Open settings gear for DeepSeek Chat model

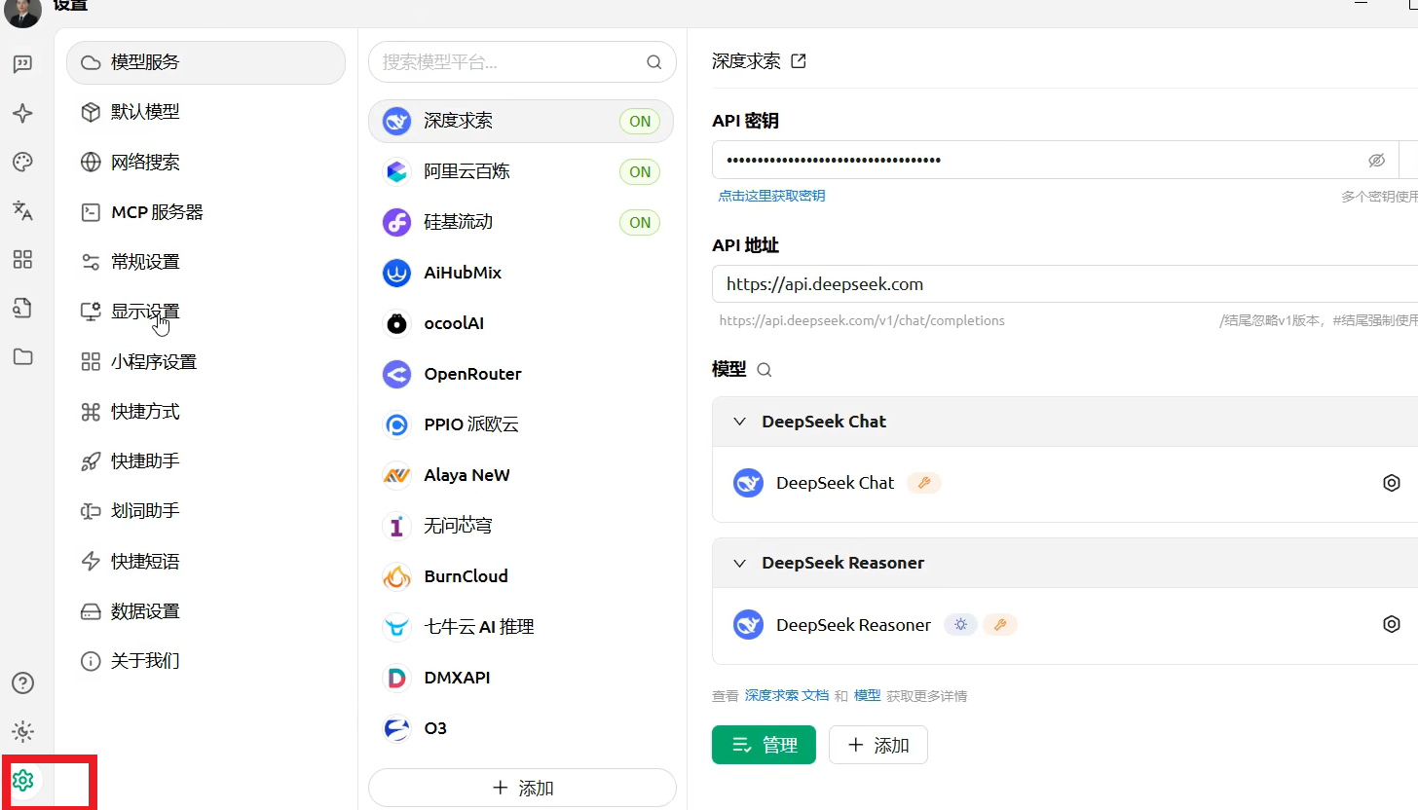(1392, 483)
